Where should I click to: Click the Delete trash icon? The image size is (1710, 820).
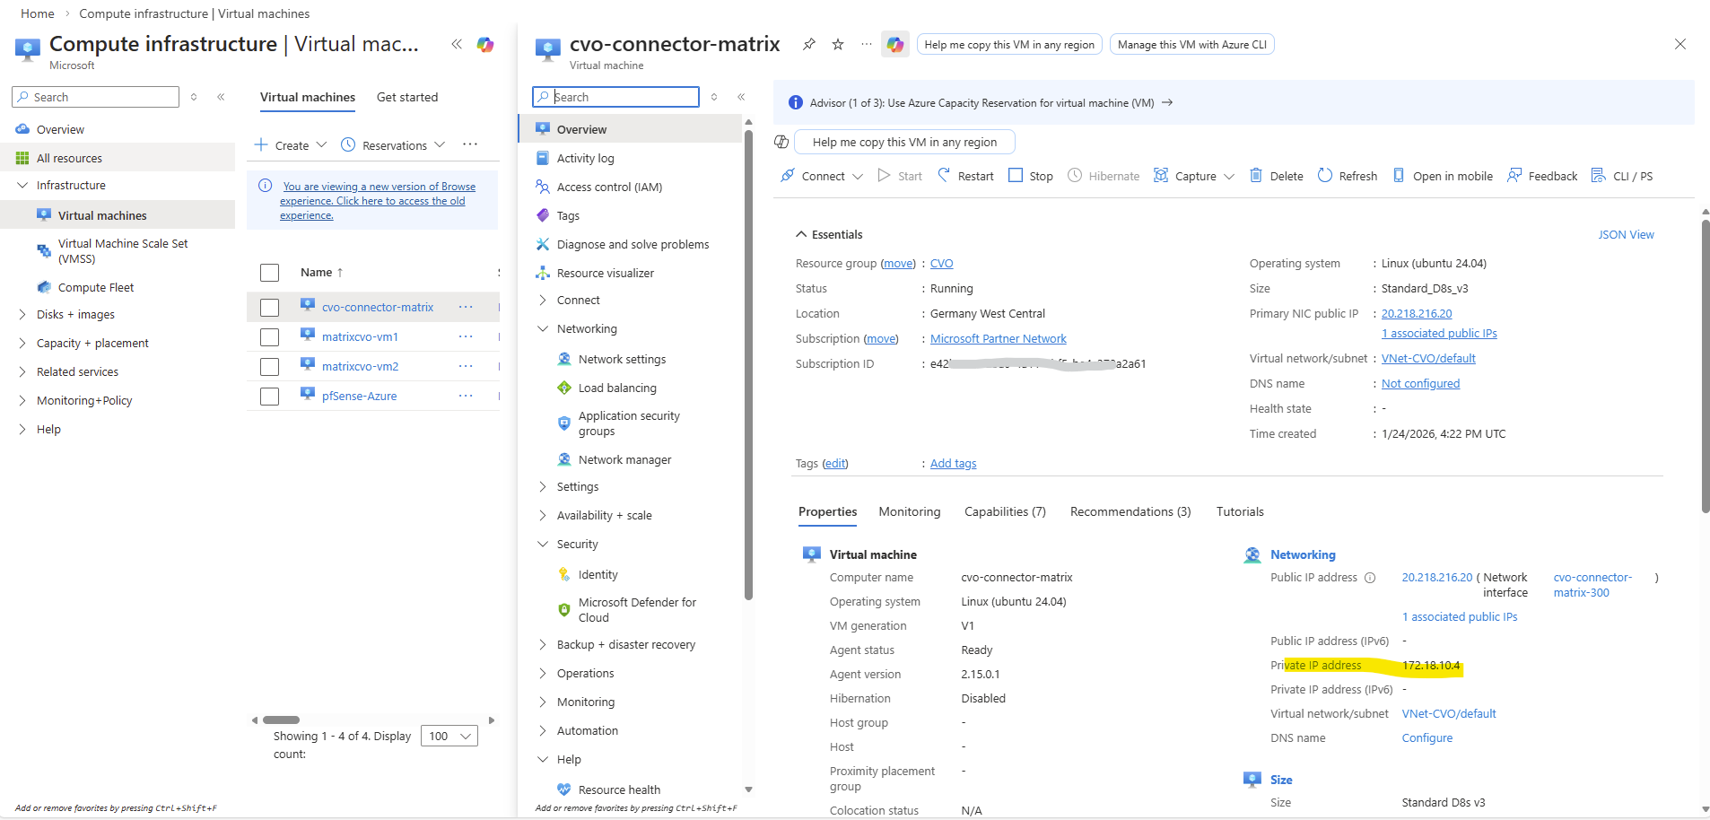(x=1256, y=176)
